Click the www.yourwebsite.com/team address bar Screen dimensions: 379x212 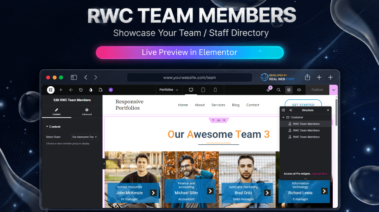pos(189,78)
